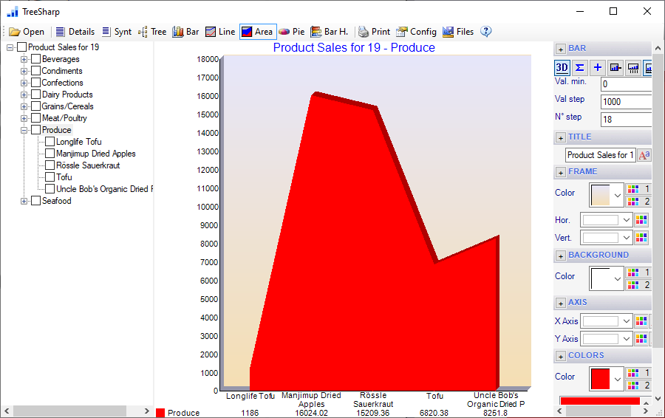The width and height of the screenshot is (665, 418).
Task: Open the Vert. line color palette
Action: tap(641, 238)
